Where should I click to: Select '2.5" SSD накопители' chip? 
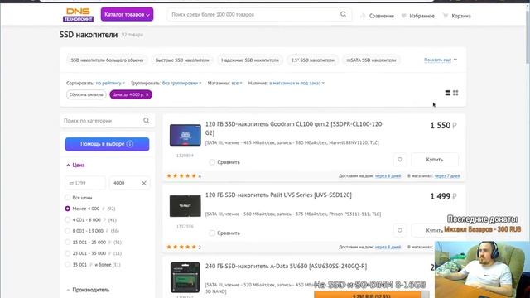point(313,60)
